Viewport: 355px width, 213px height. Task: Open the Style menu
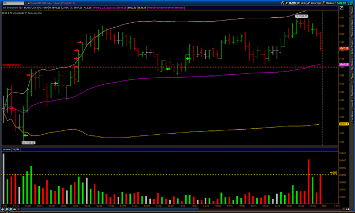(x=301, y=3)
